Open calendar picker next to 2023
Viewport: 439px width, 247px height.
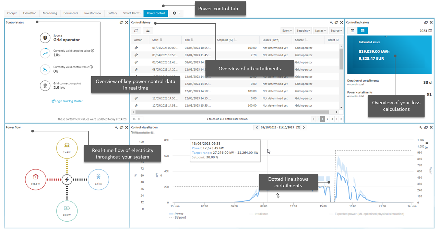430,31
